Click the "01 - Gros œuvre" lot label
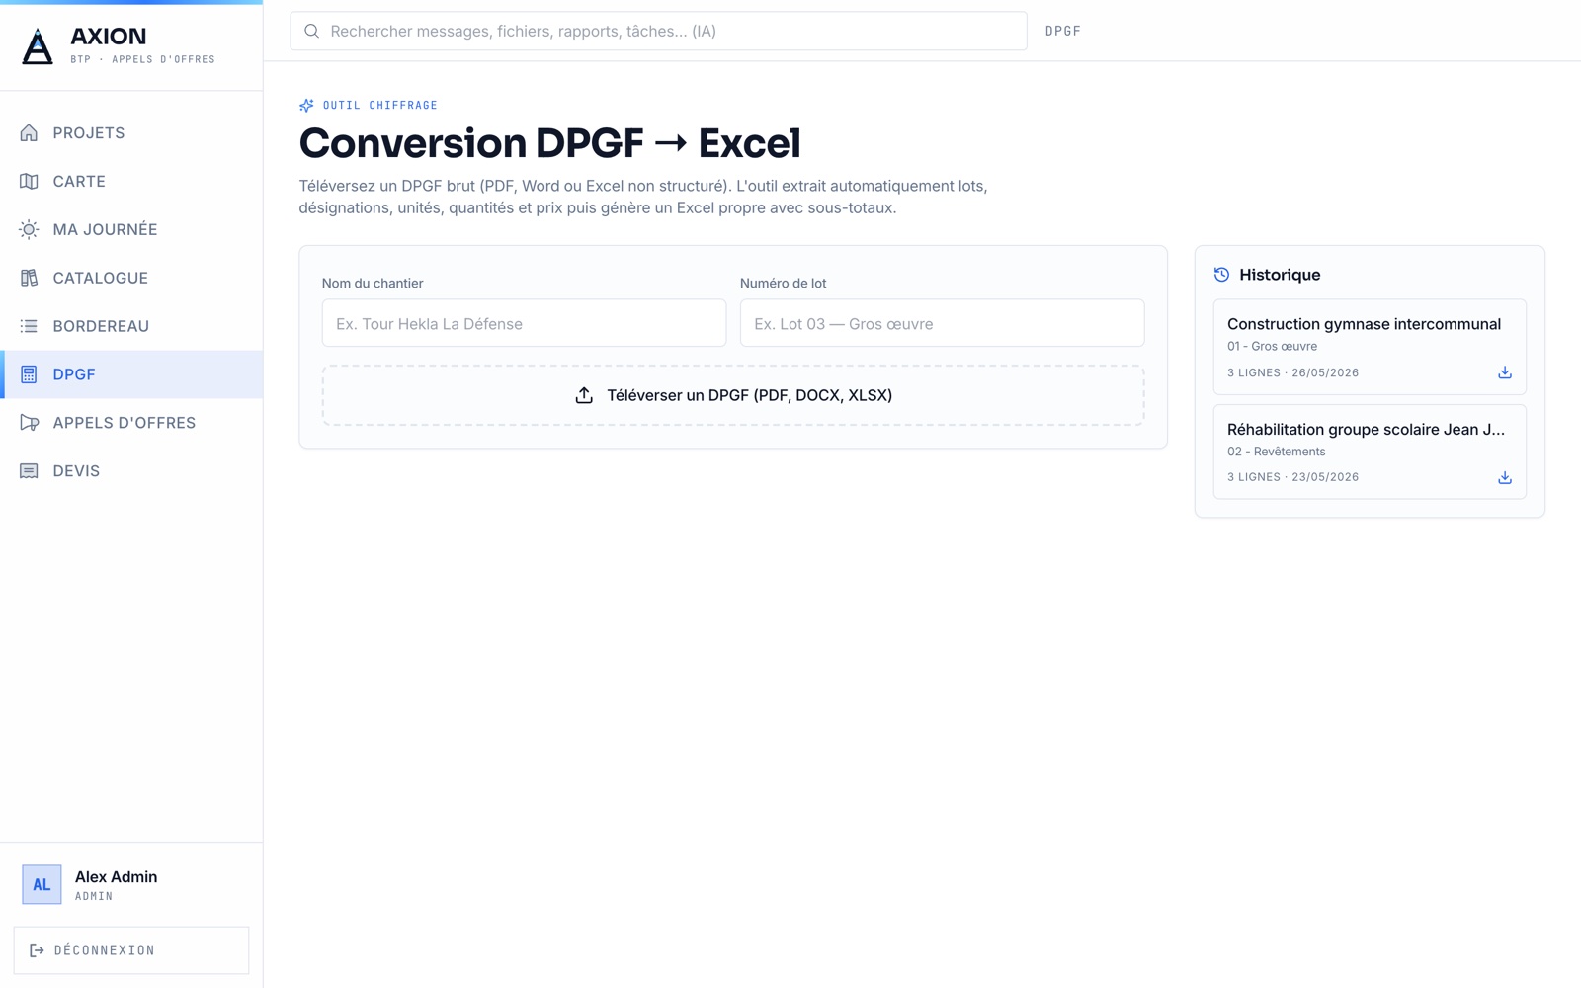The width and height of the screenshot is (1581, 988). (1272, 347)
